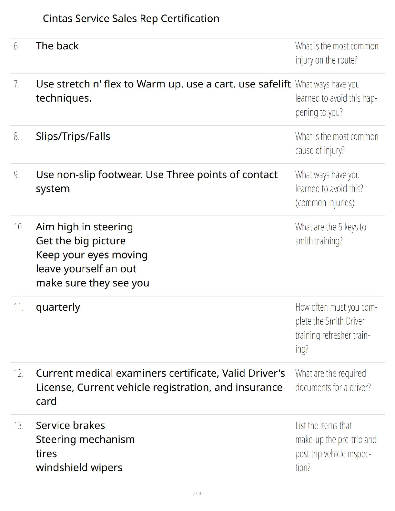The height and width of the screenshot is (511, 395).
Task: Click 'leave yourself an out' line
Action: coord(86,269)
